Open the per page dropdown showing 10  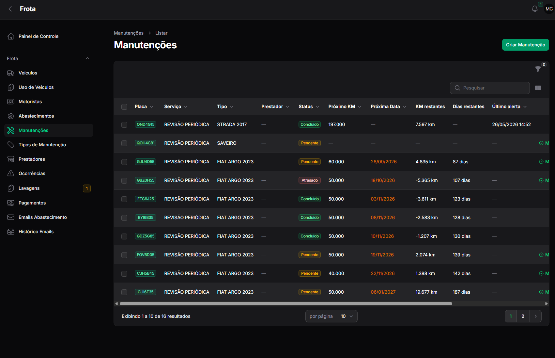[x=347, y=316]
